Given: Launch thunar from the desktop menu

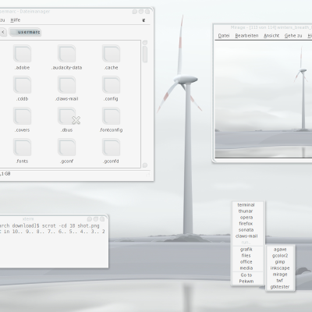Looking at the screenshot, I should tap(246, 211).
